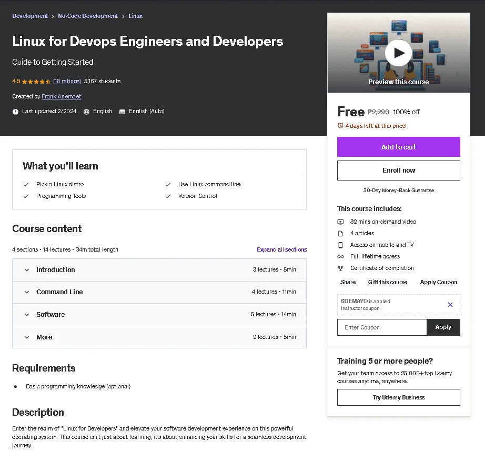This screenshot has width=485, height=451.
Task: Click 'Certificate of completion' text
Action: tap(382, 268)
